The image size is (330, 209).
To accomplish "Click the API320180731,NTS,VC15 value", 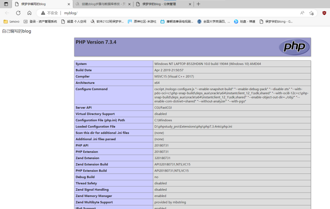I will [172, 164].
